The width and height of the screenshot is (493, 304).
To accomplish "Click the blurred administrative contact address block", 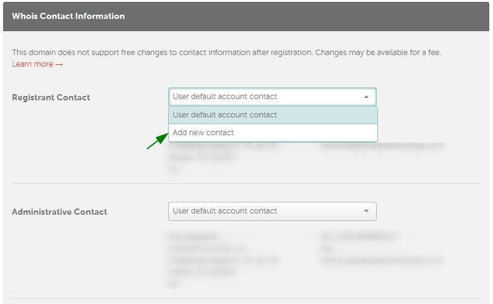I will pos(223,261).
